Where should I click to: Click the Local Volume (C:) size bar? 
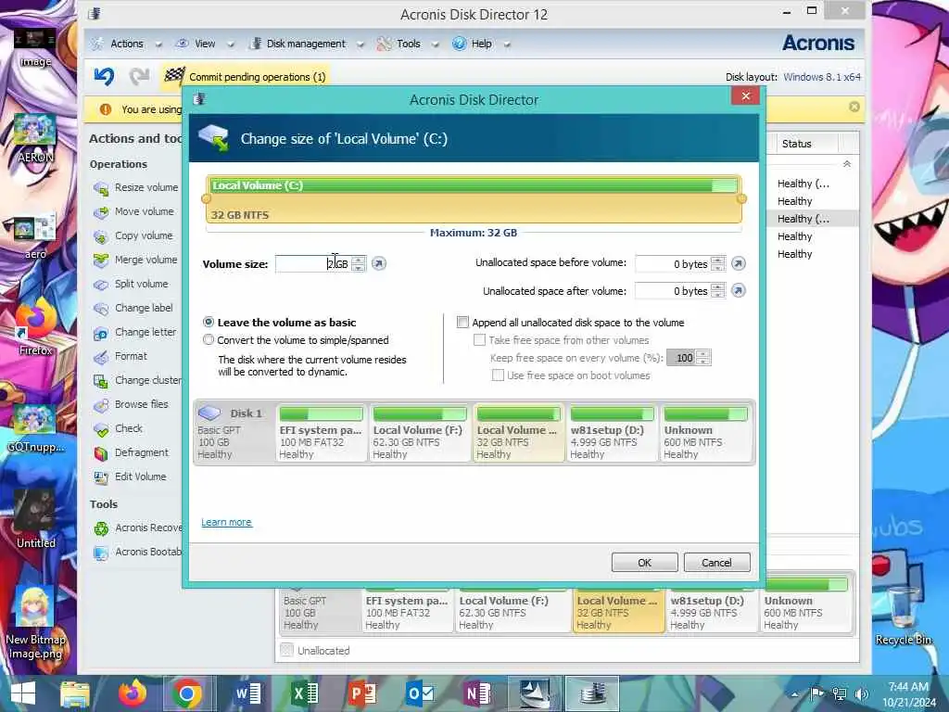coord(474,199)
